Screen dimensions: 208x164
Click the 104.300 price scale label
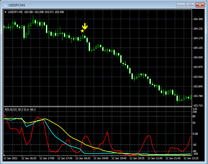(198, 19)
